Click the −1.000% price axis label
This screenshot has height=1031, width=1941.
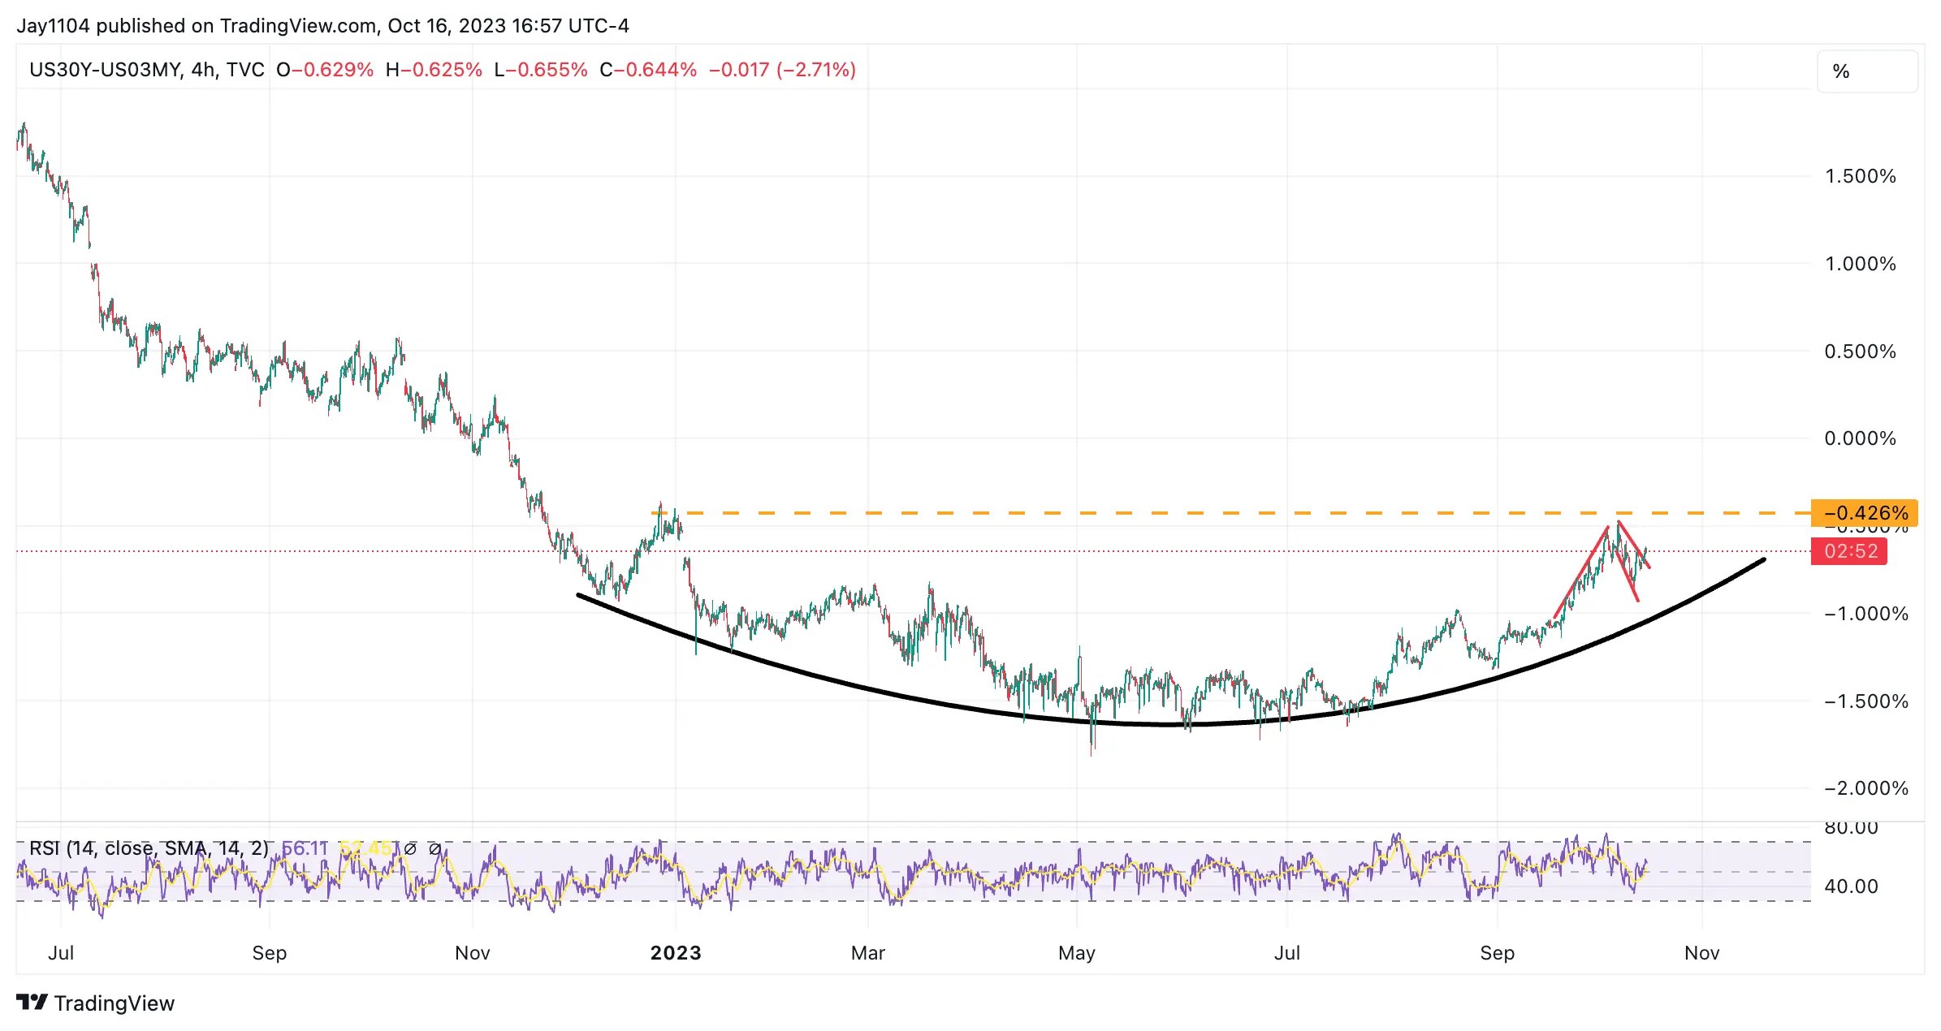click(x=1866, y=614)
